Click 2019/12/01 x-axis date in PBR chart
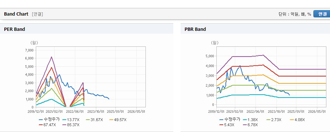Viewport: 330px width, 132px height. [216, 111]
